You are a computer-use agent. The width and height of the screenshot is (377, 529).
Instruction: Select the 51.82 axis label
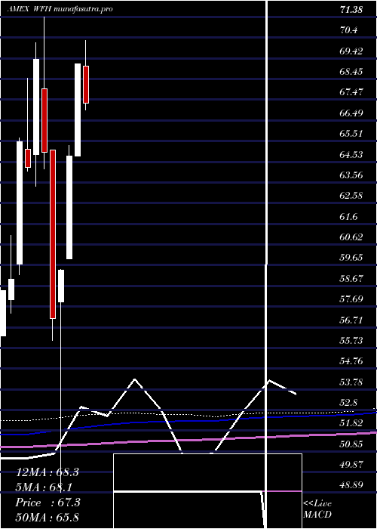(x=351, y=423)
